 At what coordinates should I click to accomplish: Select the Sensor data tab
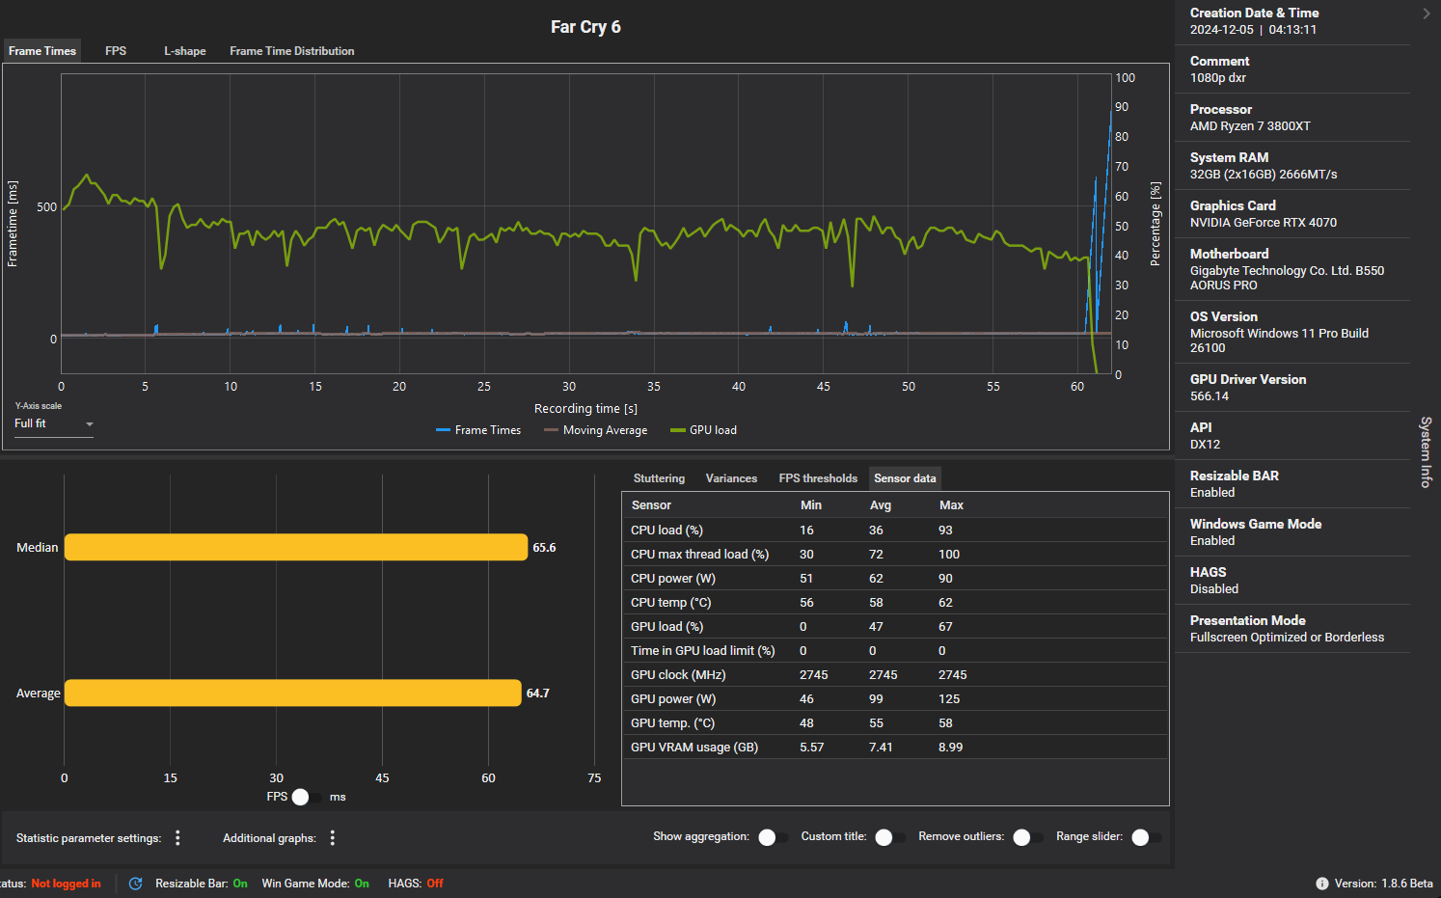click(905, 478)
